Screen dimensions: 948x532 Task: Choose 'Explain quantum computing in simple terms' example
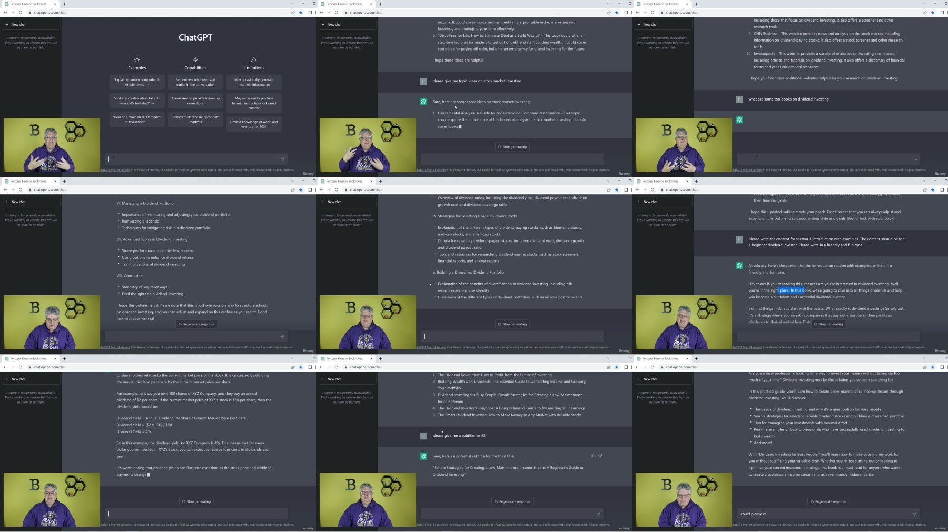point(137,82)
